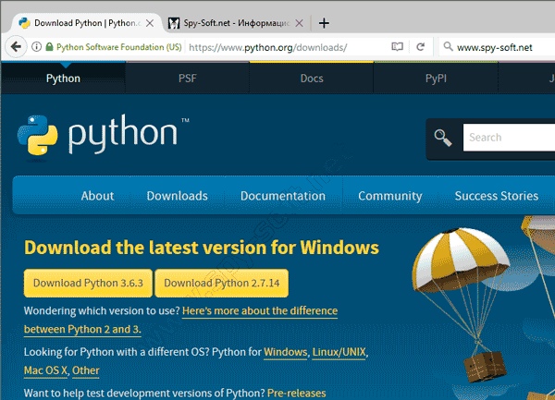Click the browser back arrow button
555x400 pixels.
(x=17, y=46)
